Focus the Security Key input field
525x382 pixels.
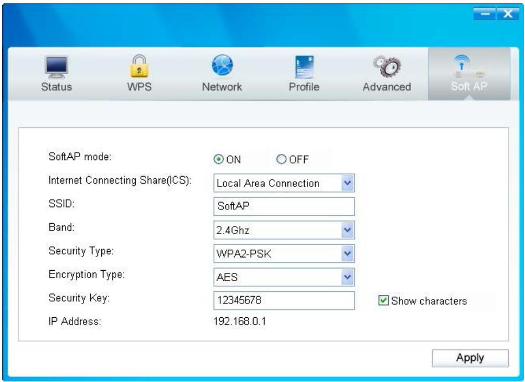pyautogui.click(x=284, y=300)
